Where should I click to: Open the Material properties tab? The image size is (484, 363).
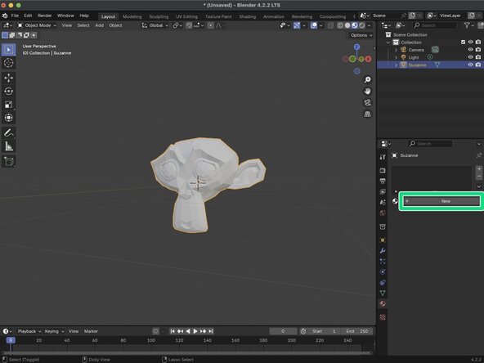point(383,304)
